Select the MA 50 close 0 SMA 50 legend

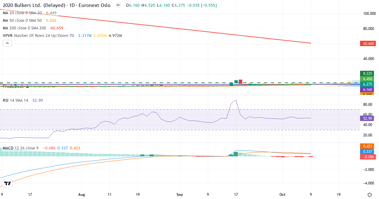[22, 20]
